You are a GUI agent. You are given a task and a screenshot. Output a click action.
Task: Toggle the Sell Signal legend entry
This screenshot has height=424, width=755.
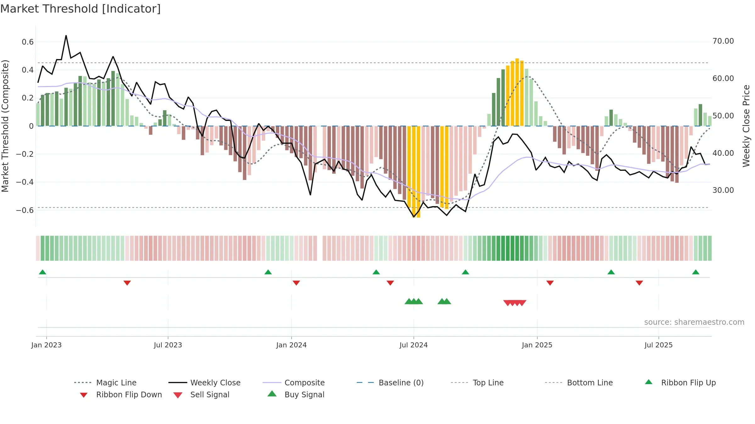point(201,394)
